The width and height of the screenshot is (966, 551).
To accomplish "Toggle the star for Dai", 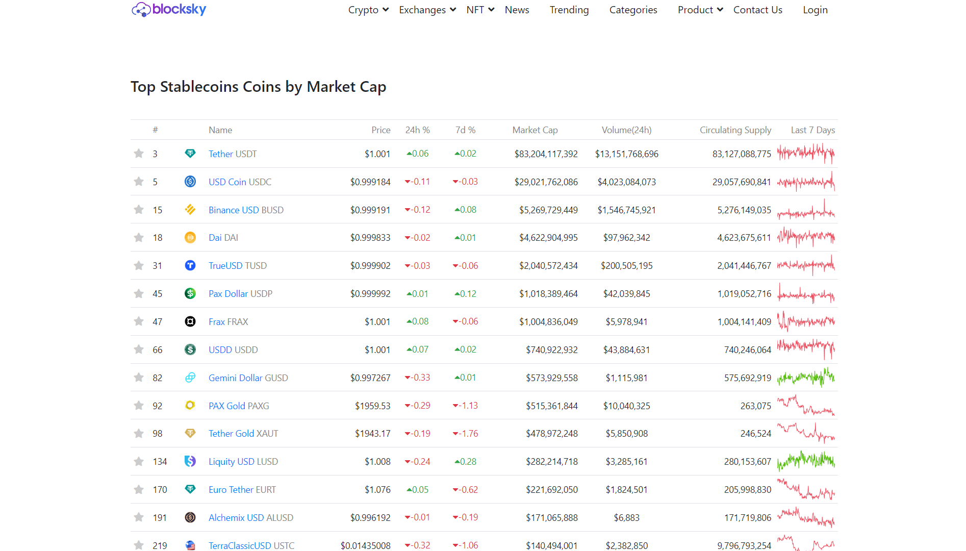I will pyautogui.click(x=139, y=238).
